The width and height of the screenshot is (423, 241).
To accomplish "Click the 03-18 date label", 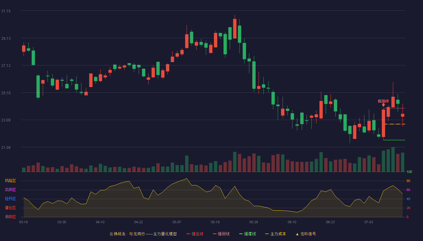I will [x=23, y=222].
